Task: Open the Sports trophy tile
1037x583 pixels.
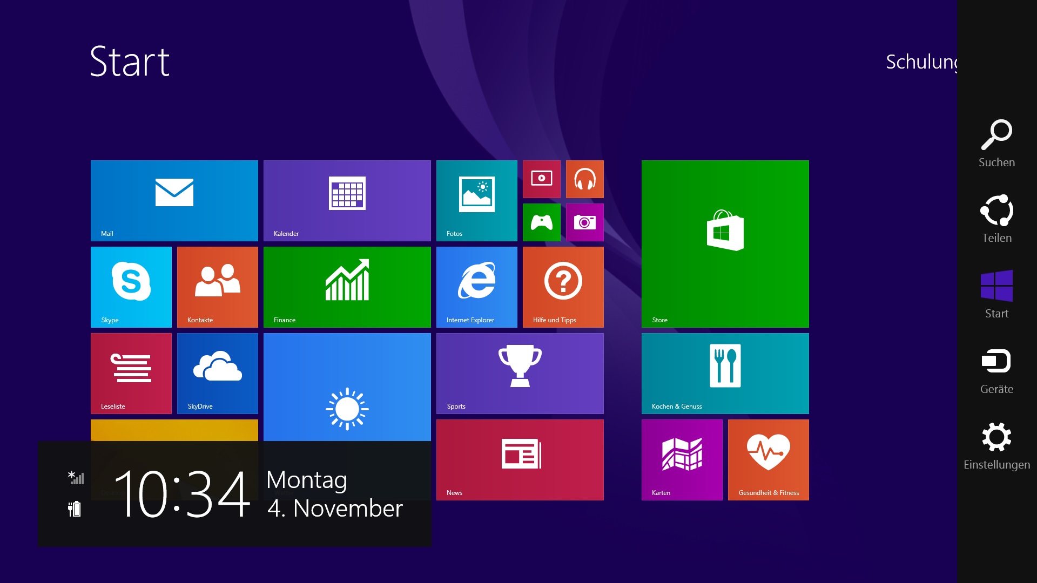Action: (520, 374)
